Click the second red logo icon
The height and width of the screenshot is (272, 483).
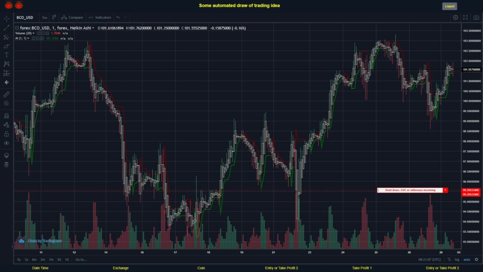click(19, 5)
